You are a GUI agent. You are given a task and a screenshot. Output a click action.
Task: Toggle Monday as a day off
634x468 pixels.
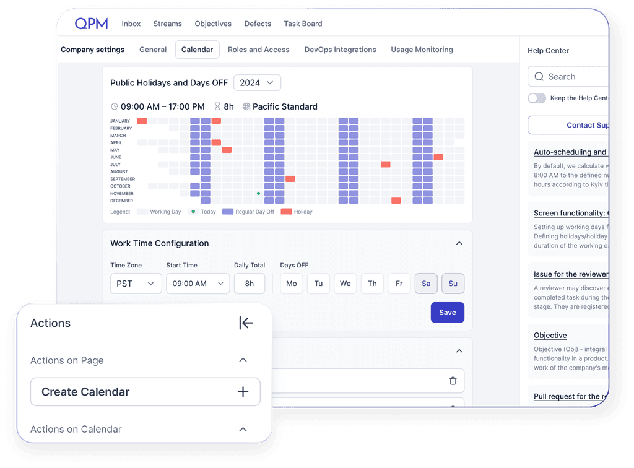291,284
